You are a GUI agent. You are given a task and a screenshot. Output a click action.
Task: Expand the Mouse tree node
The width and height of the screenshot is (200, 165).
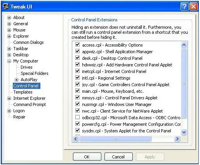click(9, 30)
